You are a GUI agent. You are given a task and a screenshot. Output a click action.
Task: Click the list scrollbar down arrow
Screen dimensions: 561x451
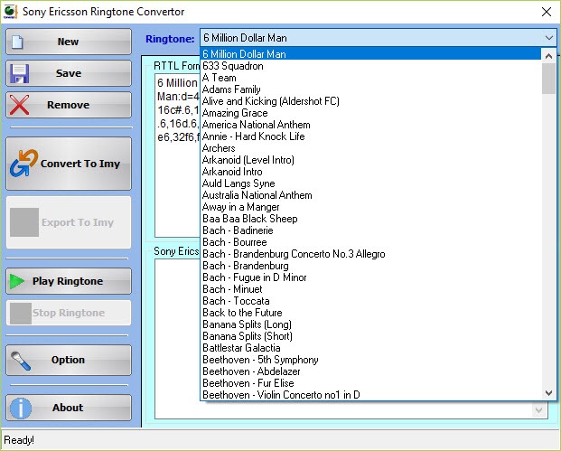coord(548,393)
